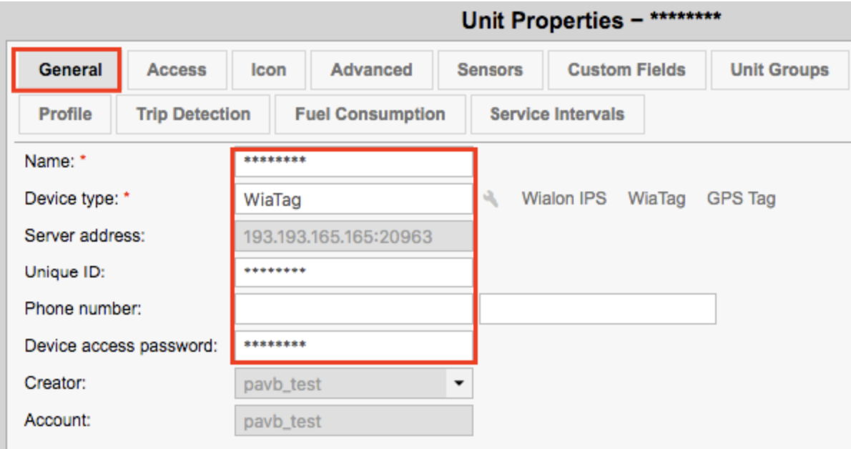Switch to the Access tab
851x449 pixels.
tap(177, 70)
